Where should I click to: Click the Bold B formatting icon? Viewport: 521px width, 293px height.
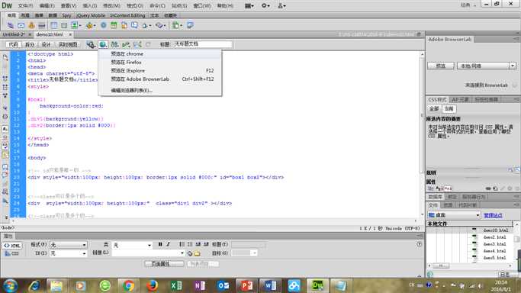160,244
